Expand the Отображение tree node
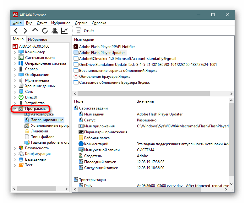This screenshot has height=203, width=245. 15,75
